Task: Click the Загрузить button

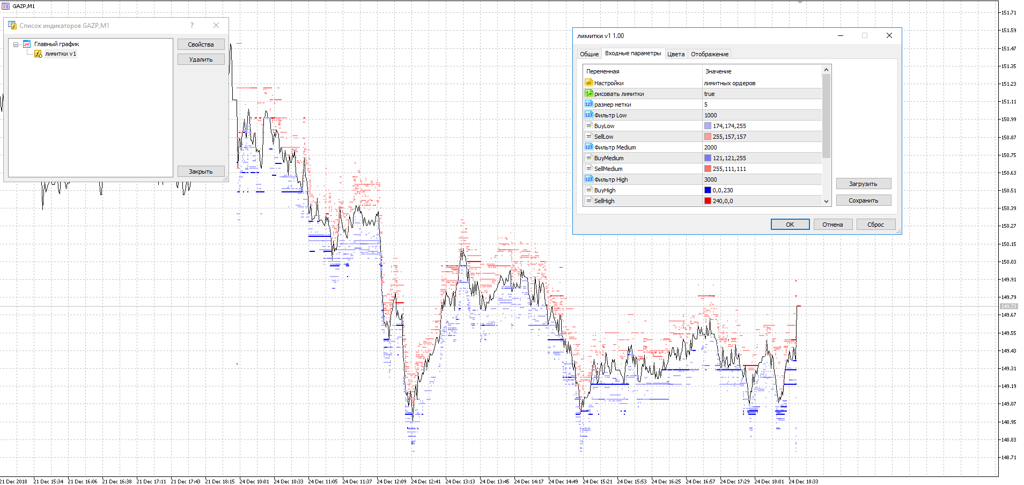Action: (x=863, y=184)
